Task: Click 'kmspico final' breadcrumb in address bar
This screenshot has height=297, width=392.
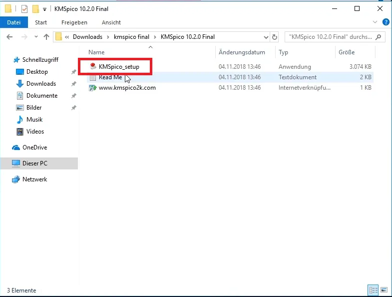Action: click(x=131, y=37)
